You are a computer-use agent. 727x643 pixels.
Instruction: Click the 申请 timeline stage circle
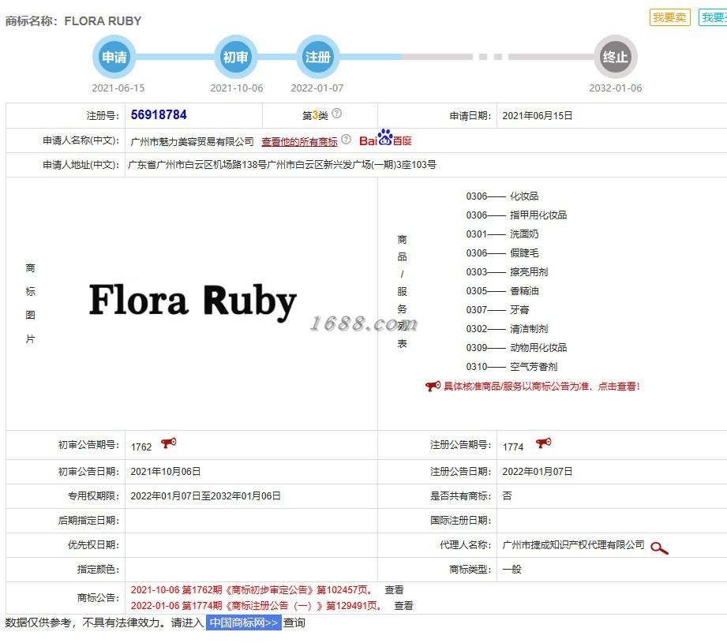[114, 57]
